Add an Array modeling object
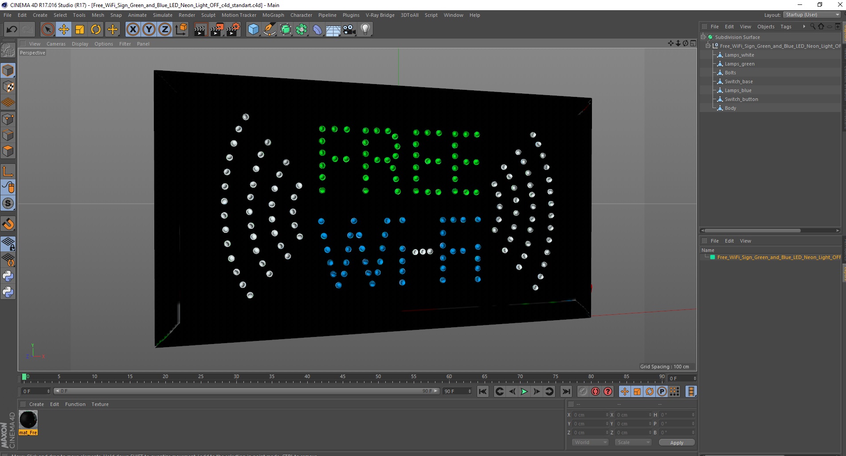Viewport: 846px width, 456px height. [x=302, y=30]
